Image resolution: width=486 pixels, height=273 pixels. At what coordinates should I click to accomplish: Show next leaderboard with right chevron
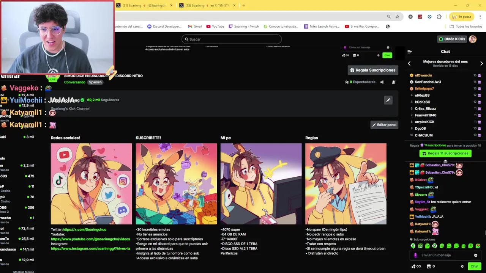coord(481,63)
